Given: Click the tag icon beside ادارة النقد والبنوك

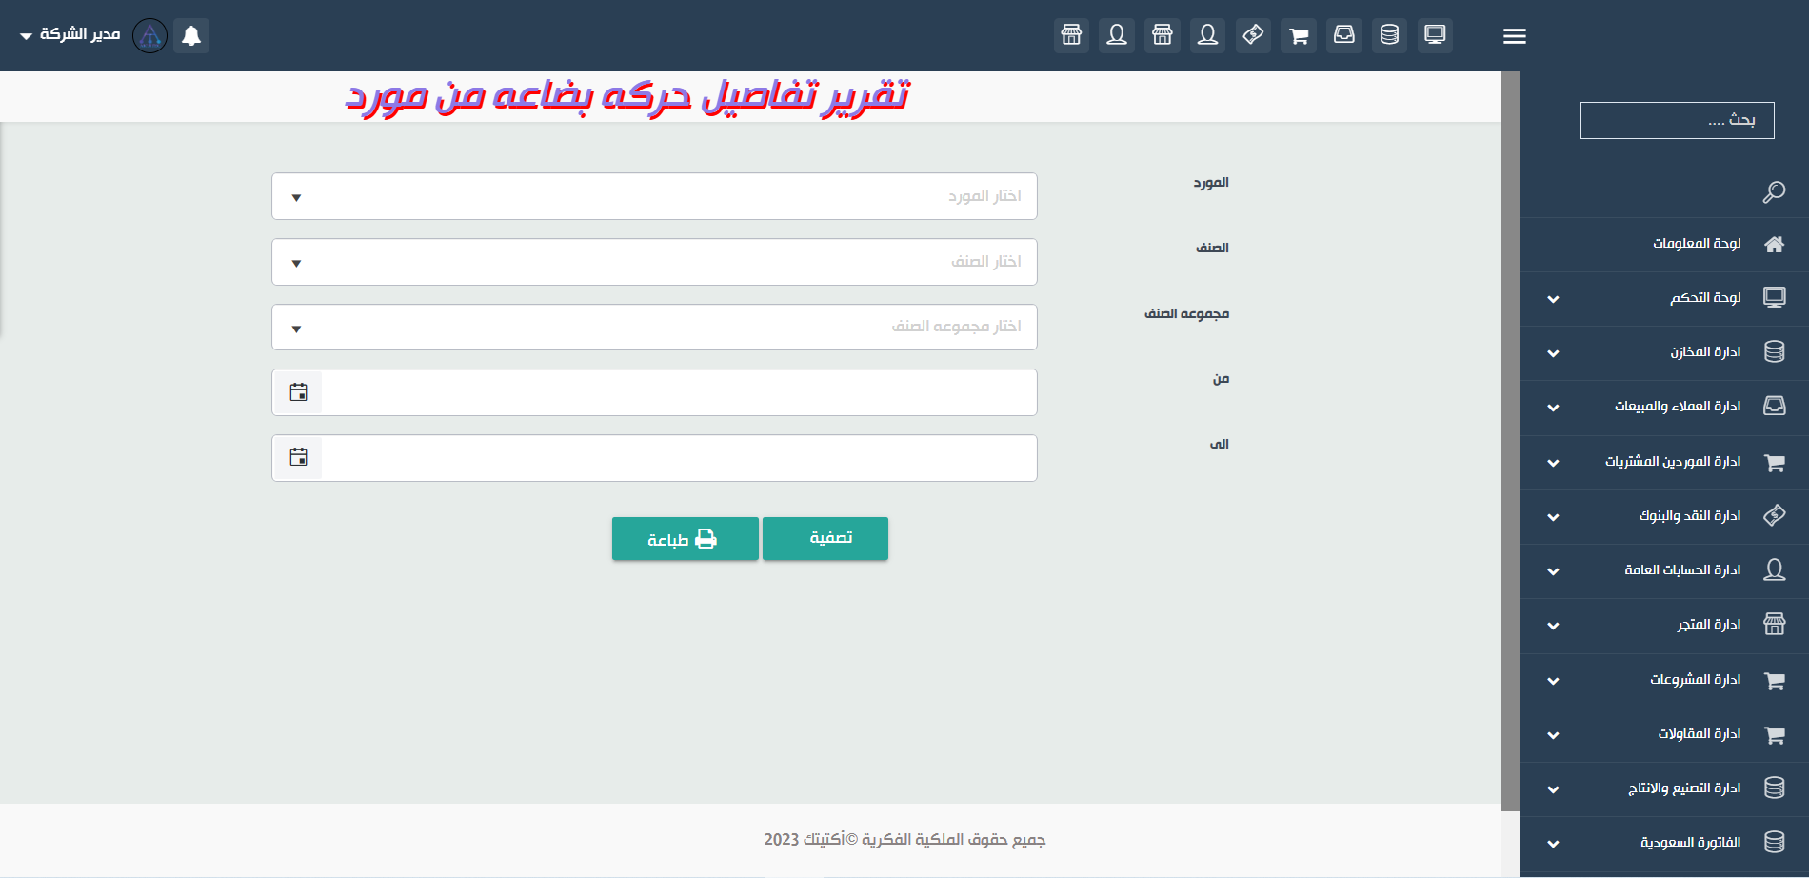Looking at the screenshot, I should (x=1774, y=516).
